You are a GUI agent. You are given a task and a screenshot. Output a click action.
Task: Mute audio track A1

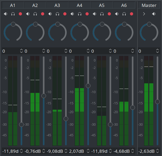(6, 14)
